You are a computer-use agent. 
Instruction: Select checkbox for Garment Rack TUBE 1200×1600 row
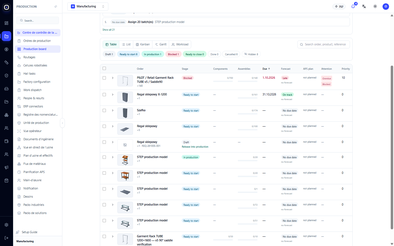(104, 236)
